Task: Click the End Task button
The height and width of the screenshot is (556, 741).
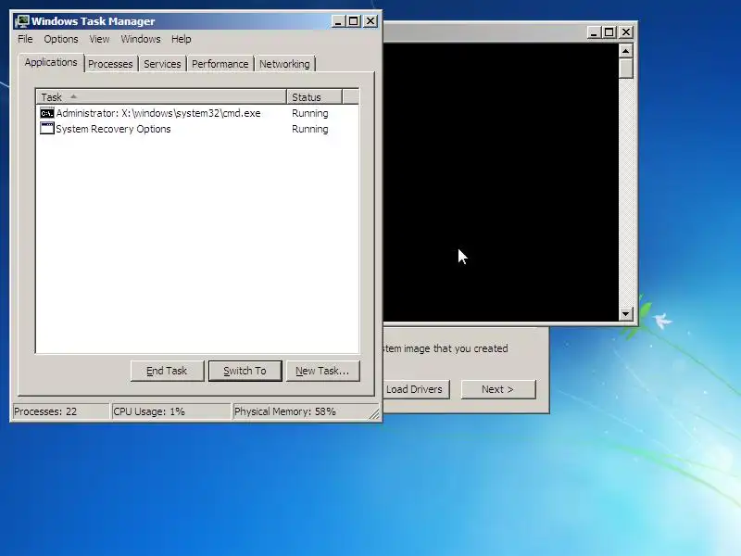Action: [168, 371]
